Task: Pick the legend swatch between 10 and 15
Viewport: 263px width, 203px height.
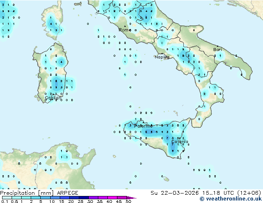Action: coord(55,198)
